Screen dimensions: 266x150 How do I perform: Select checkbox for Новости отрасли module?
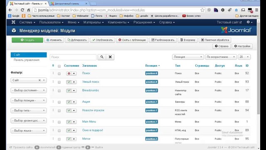click(59, 110)
